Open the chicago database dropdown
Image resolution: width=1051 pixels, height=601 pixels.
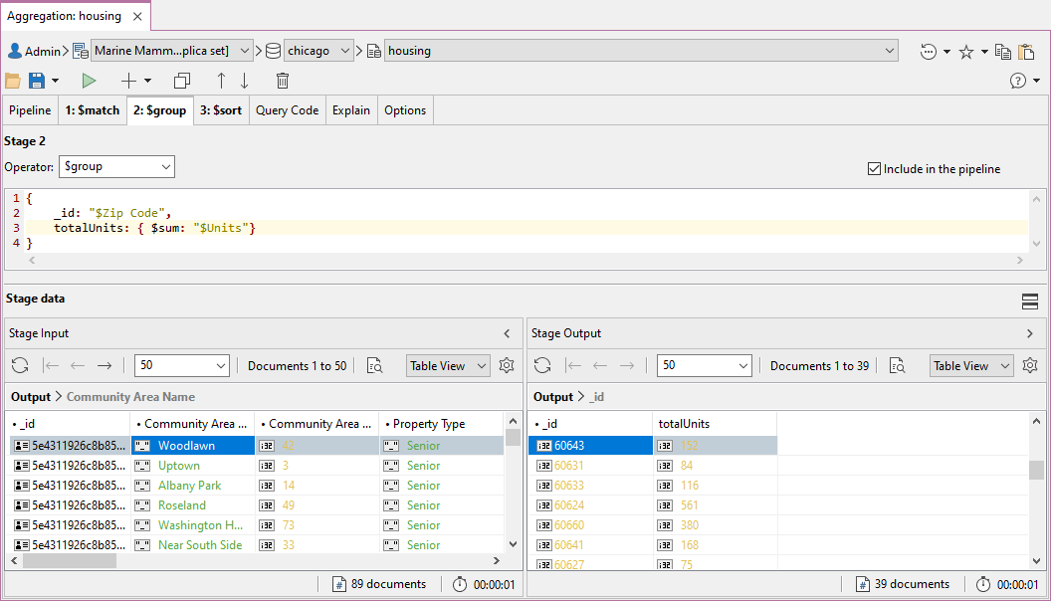[x=318, y=51]
